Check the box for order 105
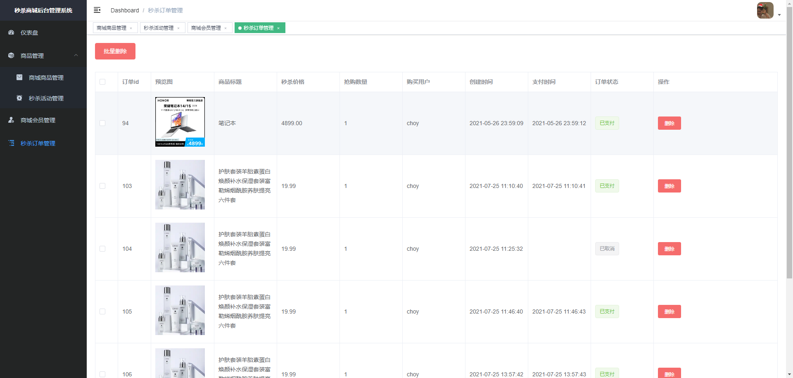Screen dimensions: 793x378 click(x=102, y=311)
